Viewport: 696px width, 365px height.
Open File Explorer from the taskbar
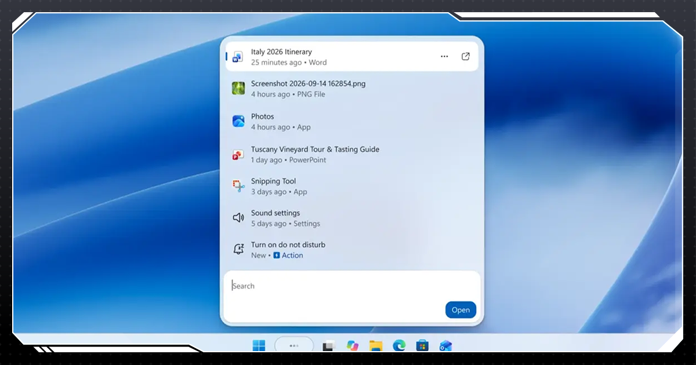pos(376,346)
